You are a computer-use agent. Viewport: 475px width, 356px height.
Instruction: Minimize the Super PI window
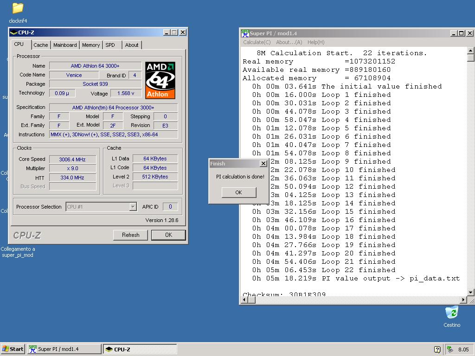coord(454,33)
